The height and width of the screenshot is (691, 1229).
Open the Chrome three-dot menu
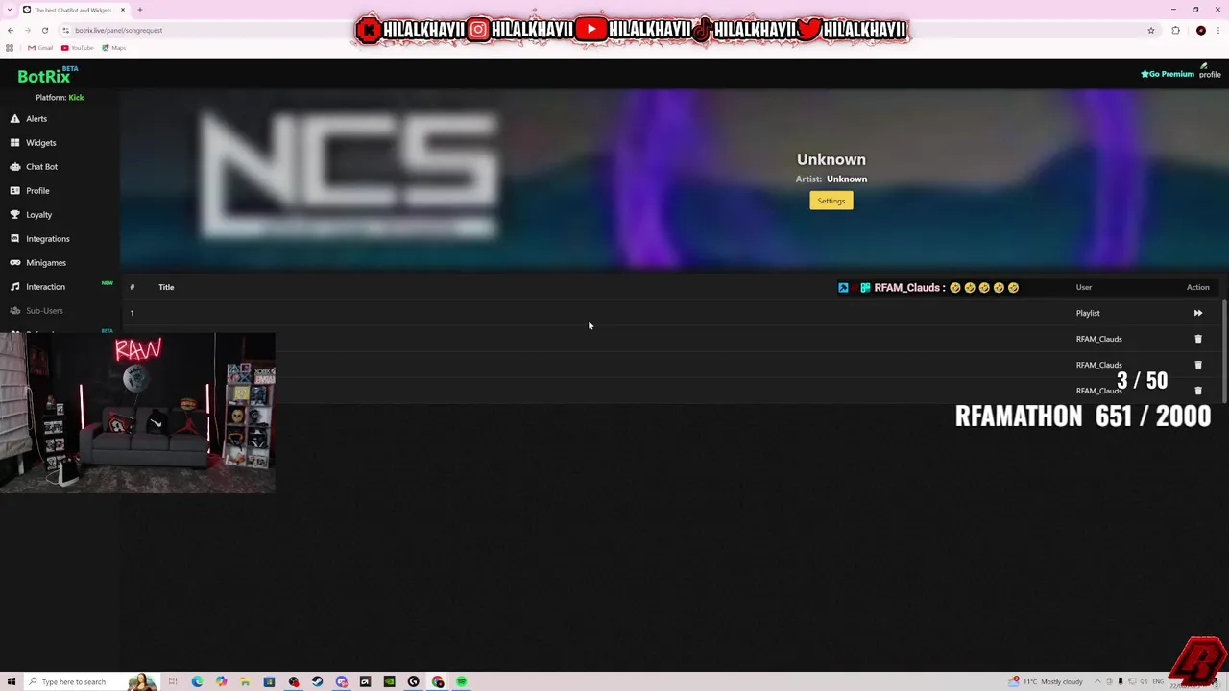(x=1219, y=30)
